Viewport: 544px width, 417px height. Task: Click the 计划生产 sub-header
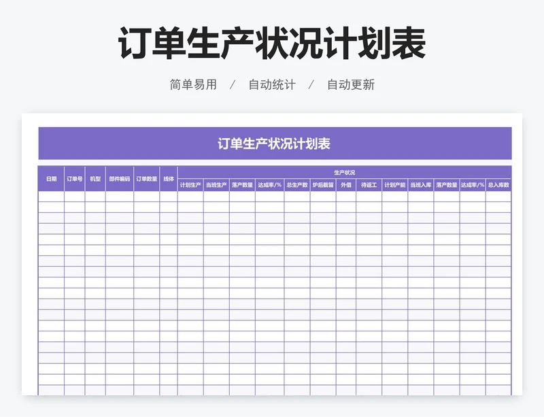(190, 185)
